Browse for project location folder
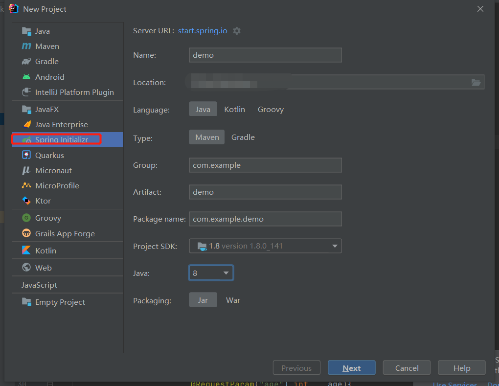The image size is (499, 386). pos(476,83)
